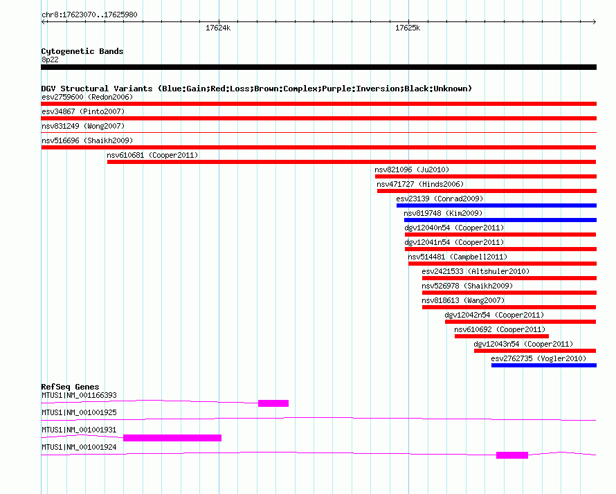
Task: Click the esv2759600 (Redon2006) variant label
Action: [87, 97]
